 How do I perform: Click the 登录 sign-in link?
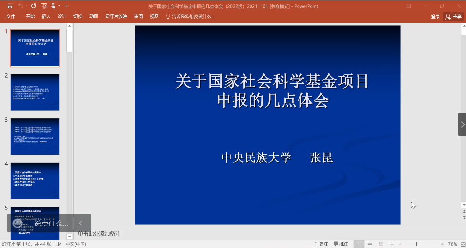(x=435, y=16)
